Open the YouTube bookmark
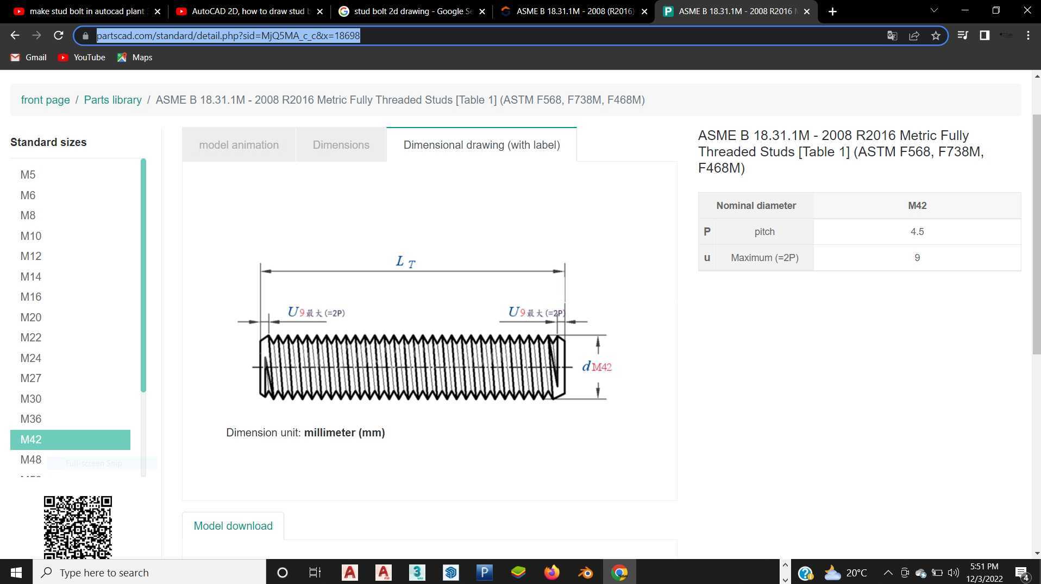This screenshot has width=1041, height=584. [x=82, y=58]
